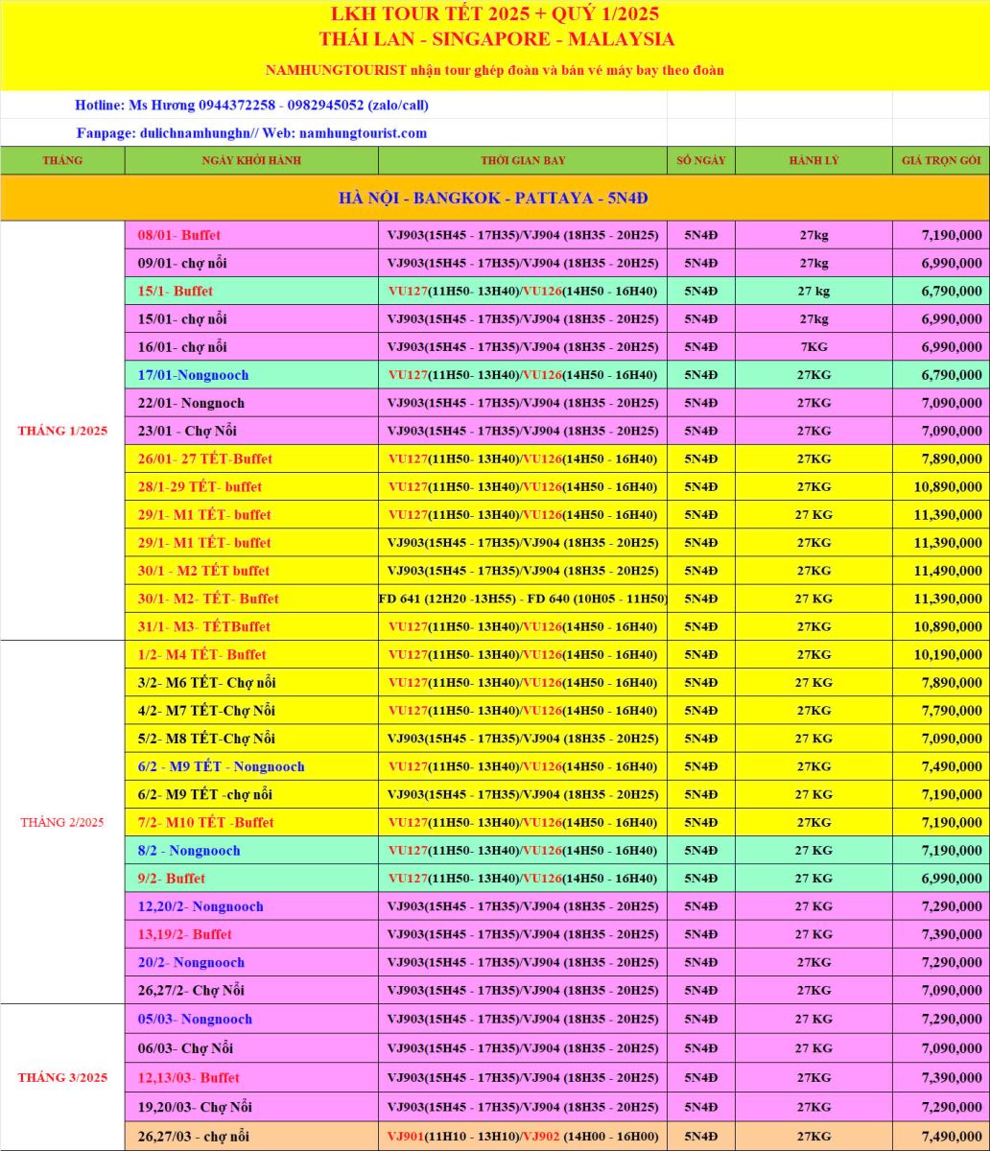Click the 08/01- Buffet departure cell
This screenshot has height=1151, width=990.
(x=251, y=235)
